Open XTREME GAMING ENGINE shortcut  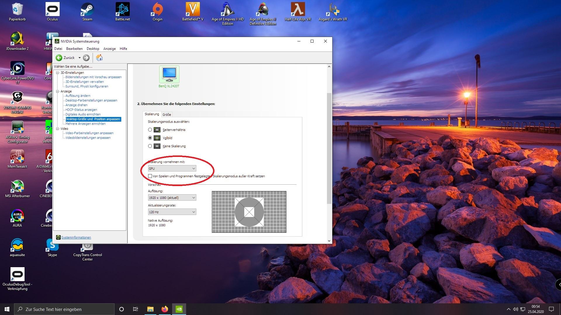tap(17, 102)
